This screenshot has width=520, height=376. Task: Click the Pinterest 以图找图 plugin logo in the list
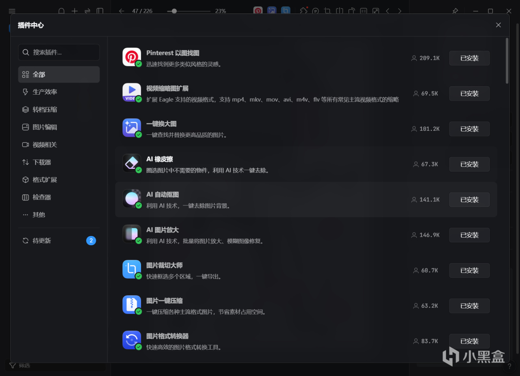click(132, 57)
